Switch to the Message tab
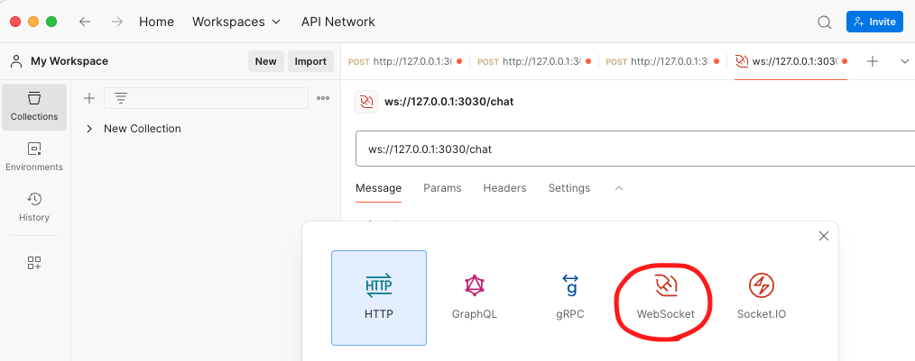The image size is (915, 361). pyautogui.click(x=379, y=188)
